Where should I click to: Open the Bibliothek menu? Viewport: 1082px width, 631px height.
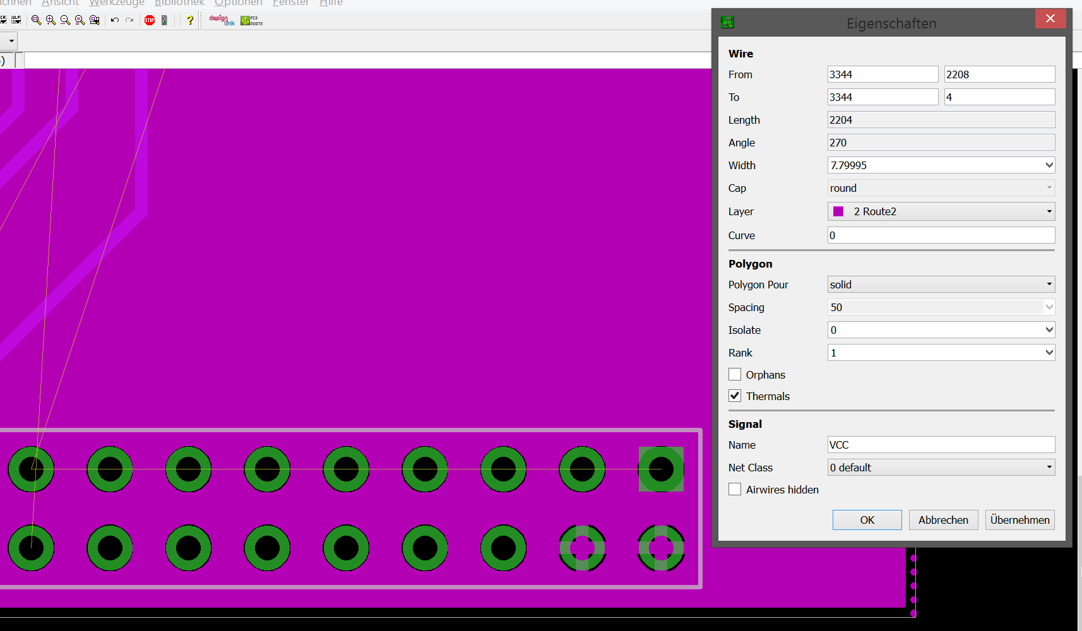click(179, 3)
